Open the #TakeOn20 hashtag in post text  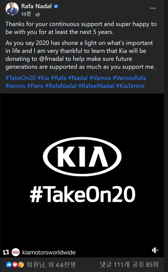pyautogui.click(x=21, y=78)
